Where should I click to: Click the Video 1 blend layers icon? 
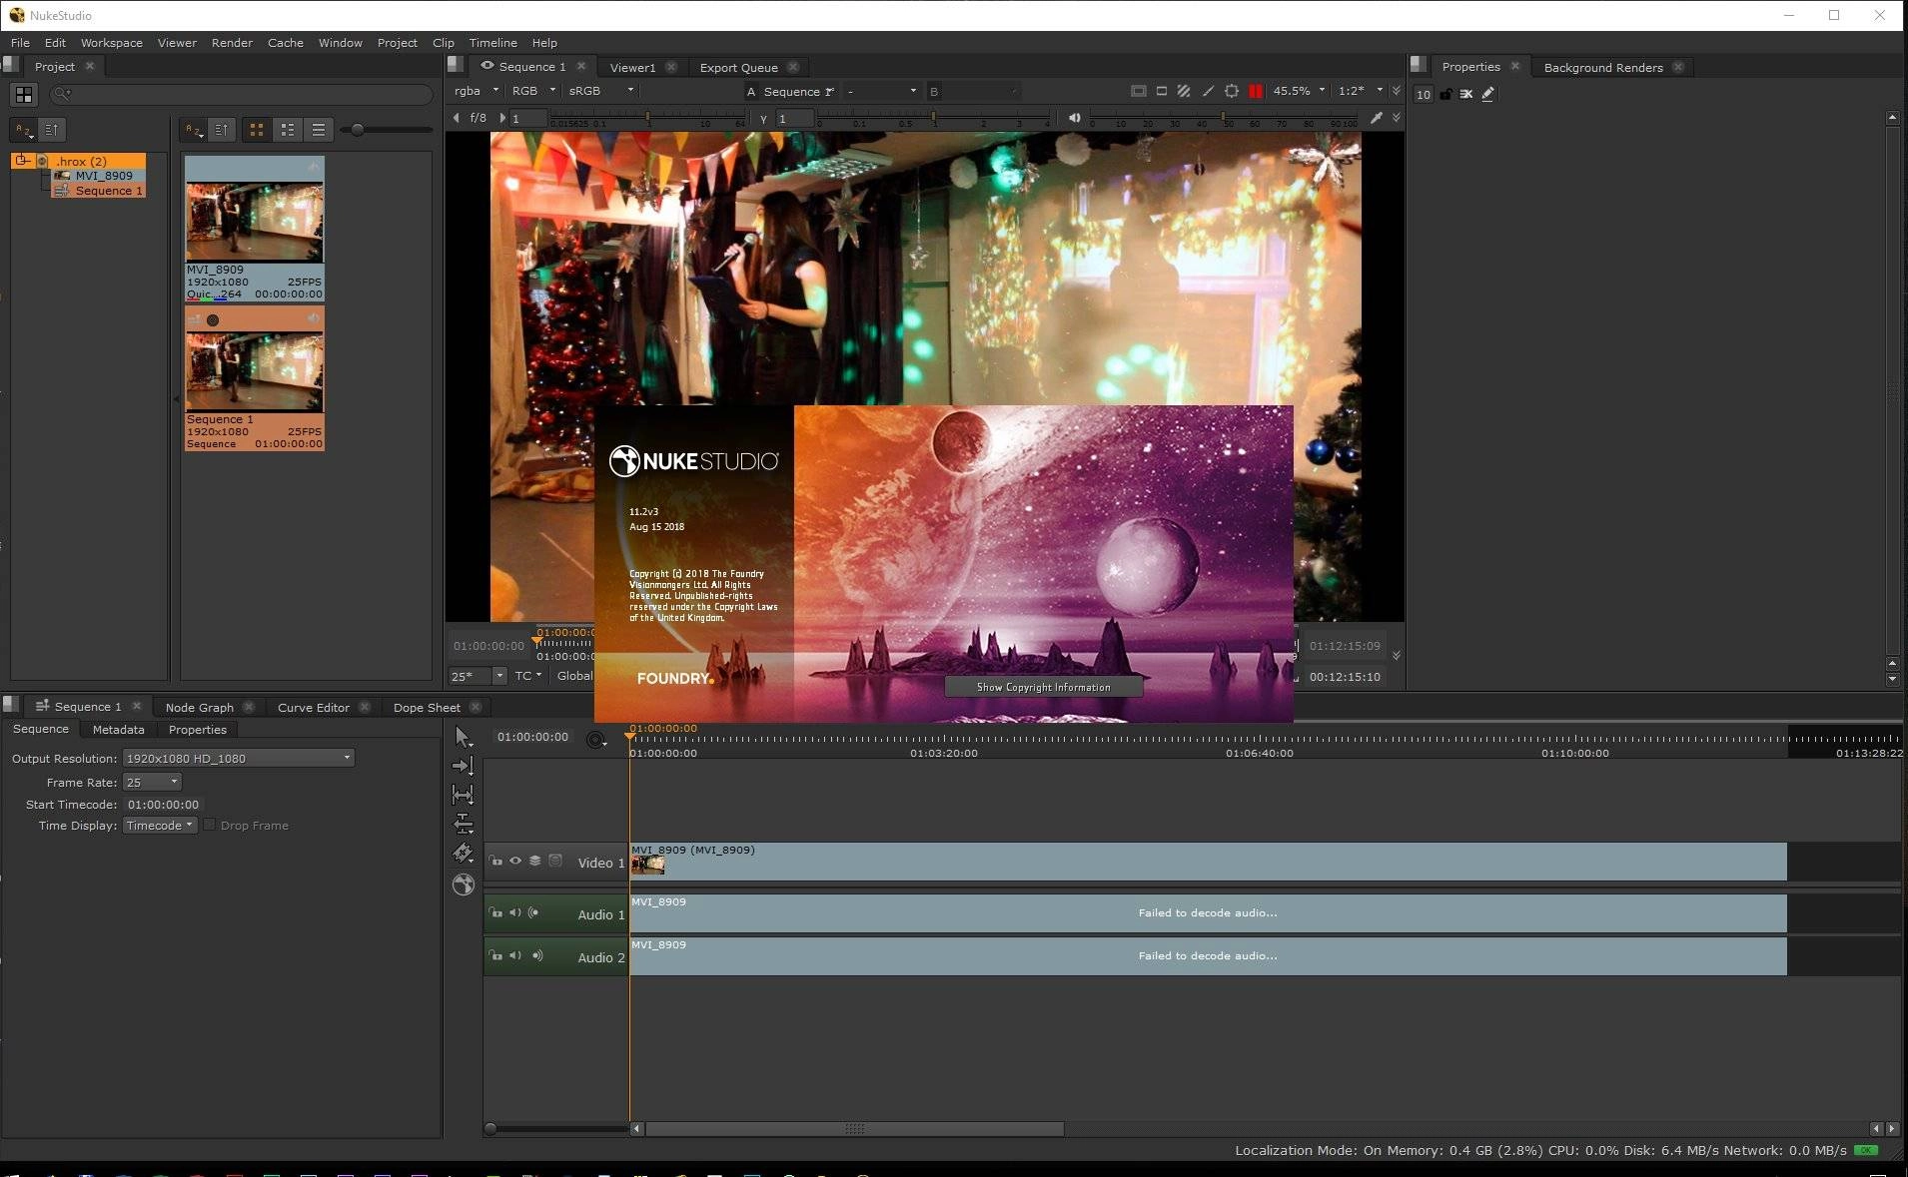pyautogui.click(x=534, y=861)
